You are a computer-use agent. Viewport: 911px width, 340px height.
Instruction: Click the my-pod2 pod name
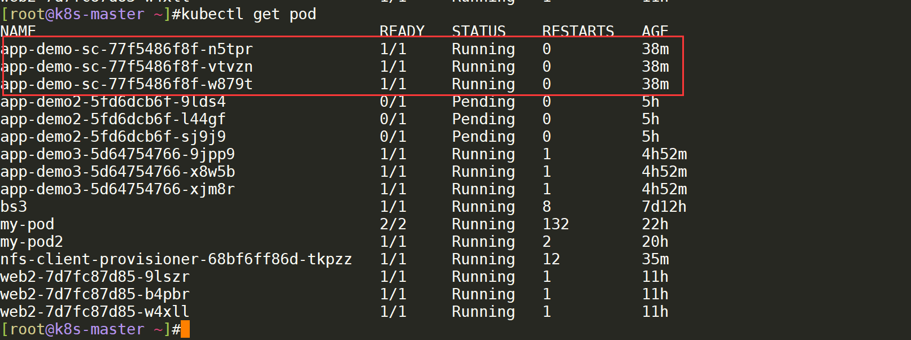pyautogui.click(x=32, y=242)
